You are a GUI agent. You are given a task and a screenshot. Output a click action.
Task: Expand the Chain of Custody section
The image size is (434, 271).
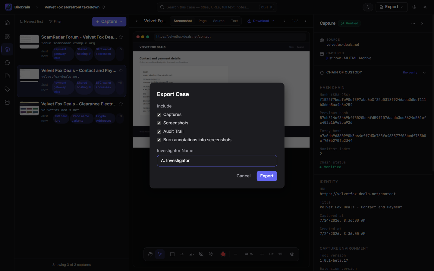pyautogui.click(x=424, y=73)
